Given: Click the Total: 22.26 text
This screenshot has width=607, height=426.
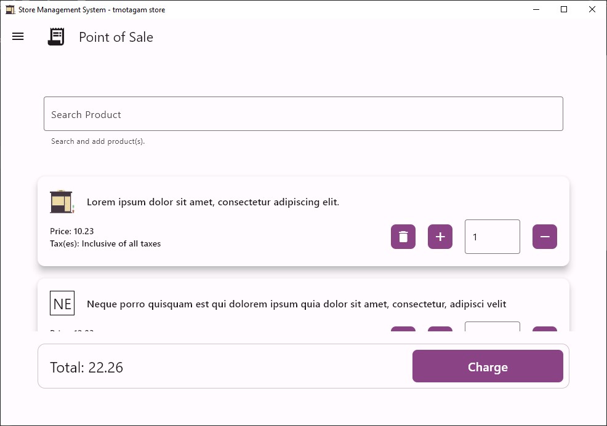Looking at the screenshot, I should (86, 367).
